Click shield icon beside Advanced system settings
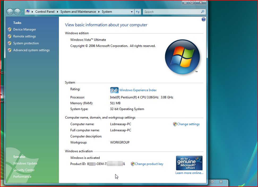 10,50
